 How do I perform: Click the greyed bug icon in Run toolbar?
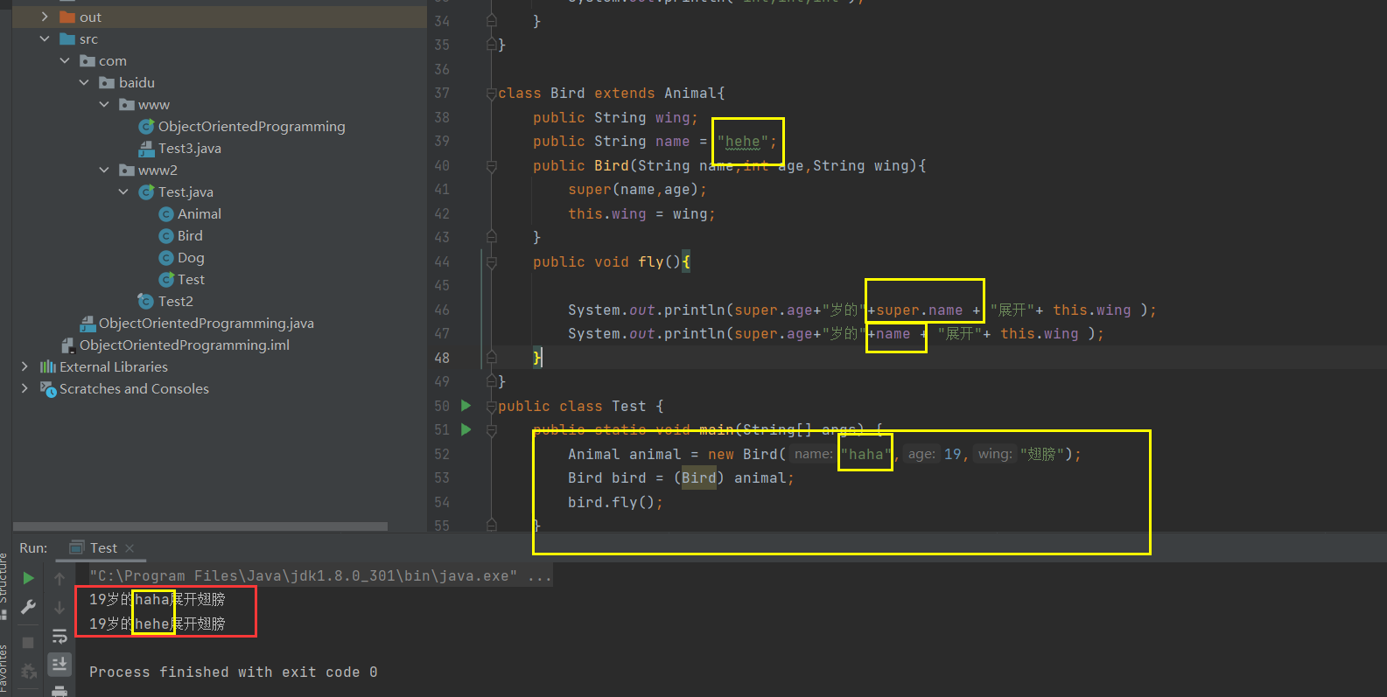pyautogui.click(x=28, y=671)
